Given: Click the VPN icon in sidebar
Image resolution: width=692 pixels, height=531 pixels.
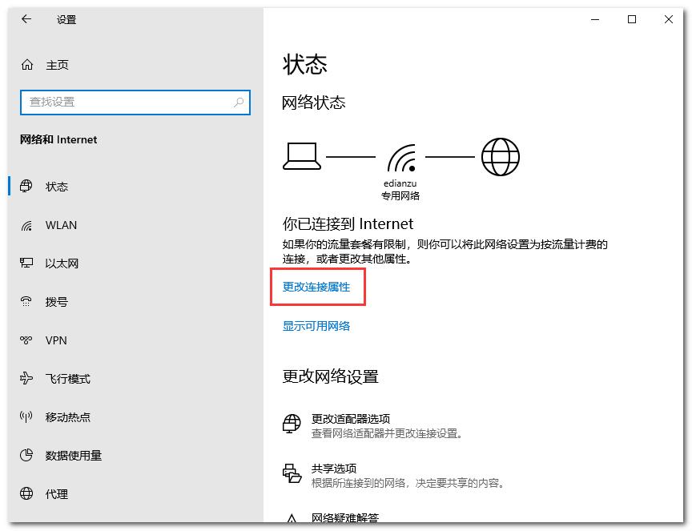Looking at the screenshot, I should tap(26, 340).
